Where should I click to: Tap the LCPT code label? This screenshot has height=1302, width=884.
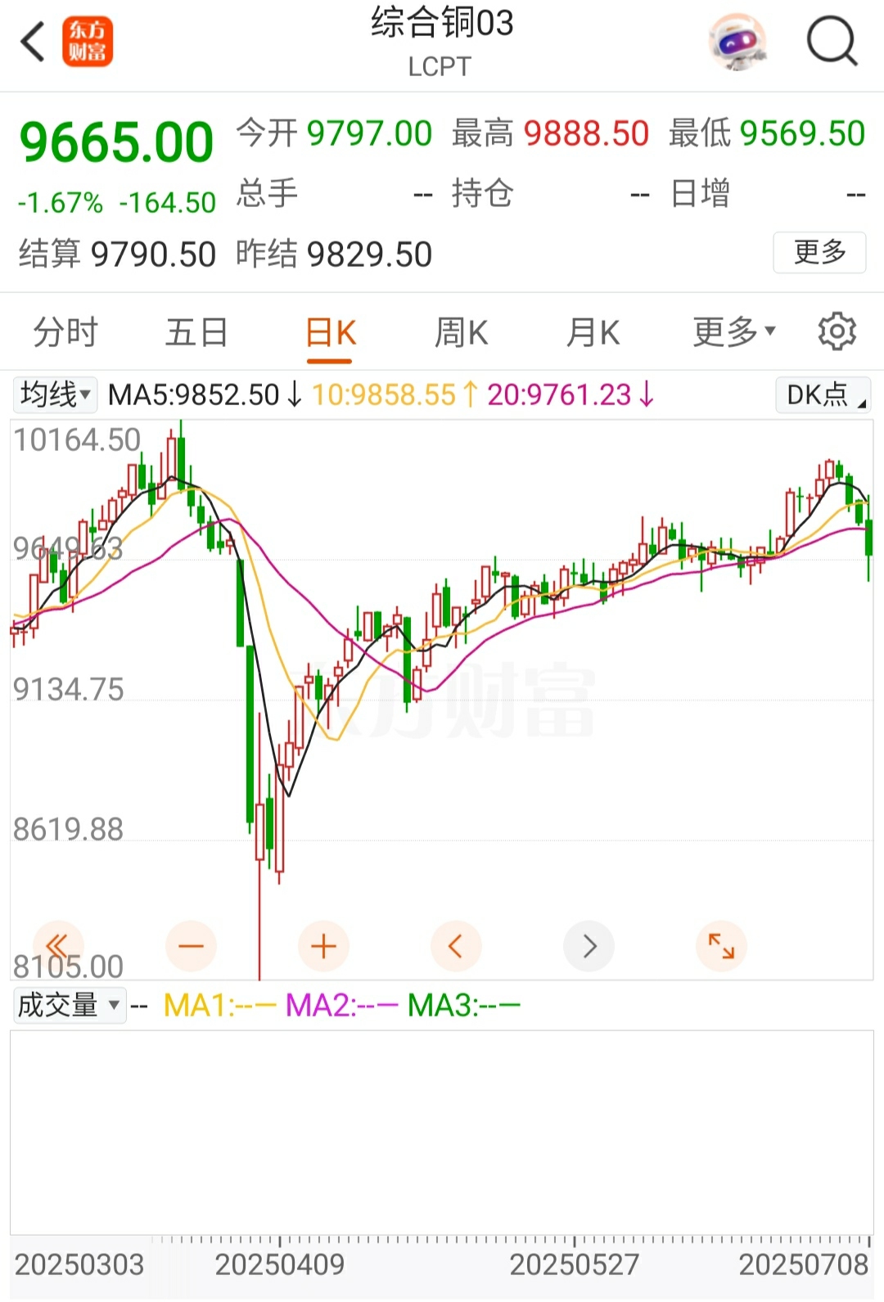pyautogui.click(x=440, y=67)
